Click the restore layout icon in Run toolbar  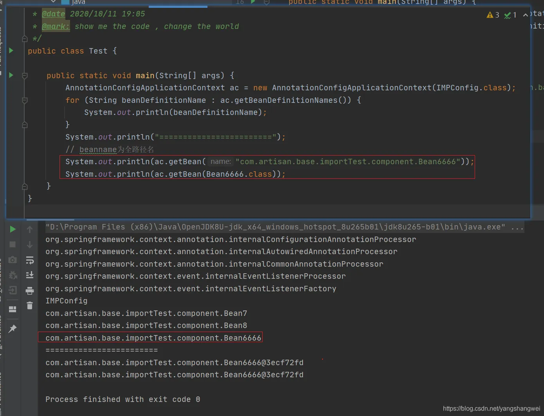point(13,309)
